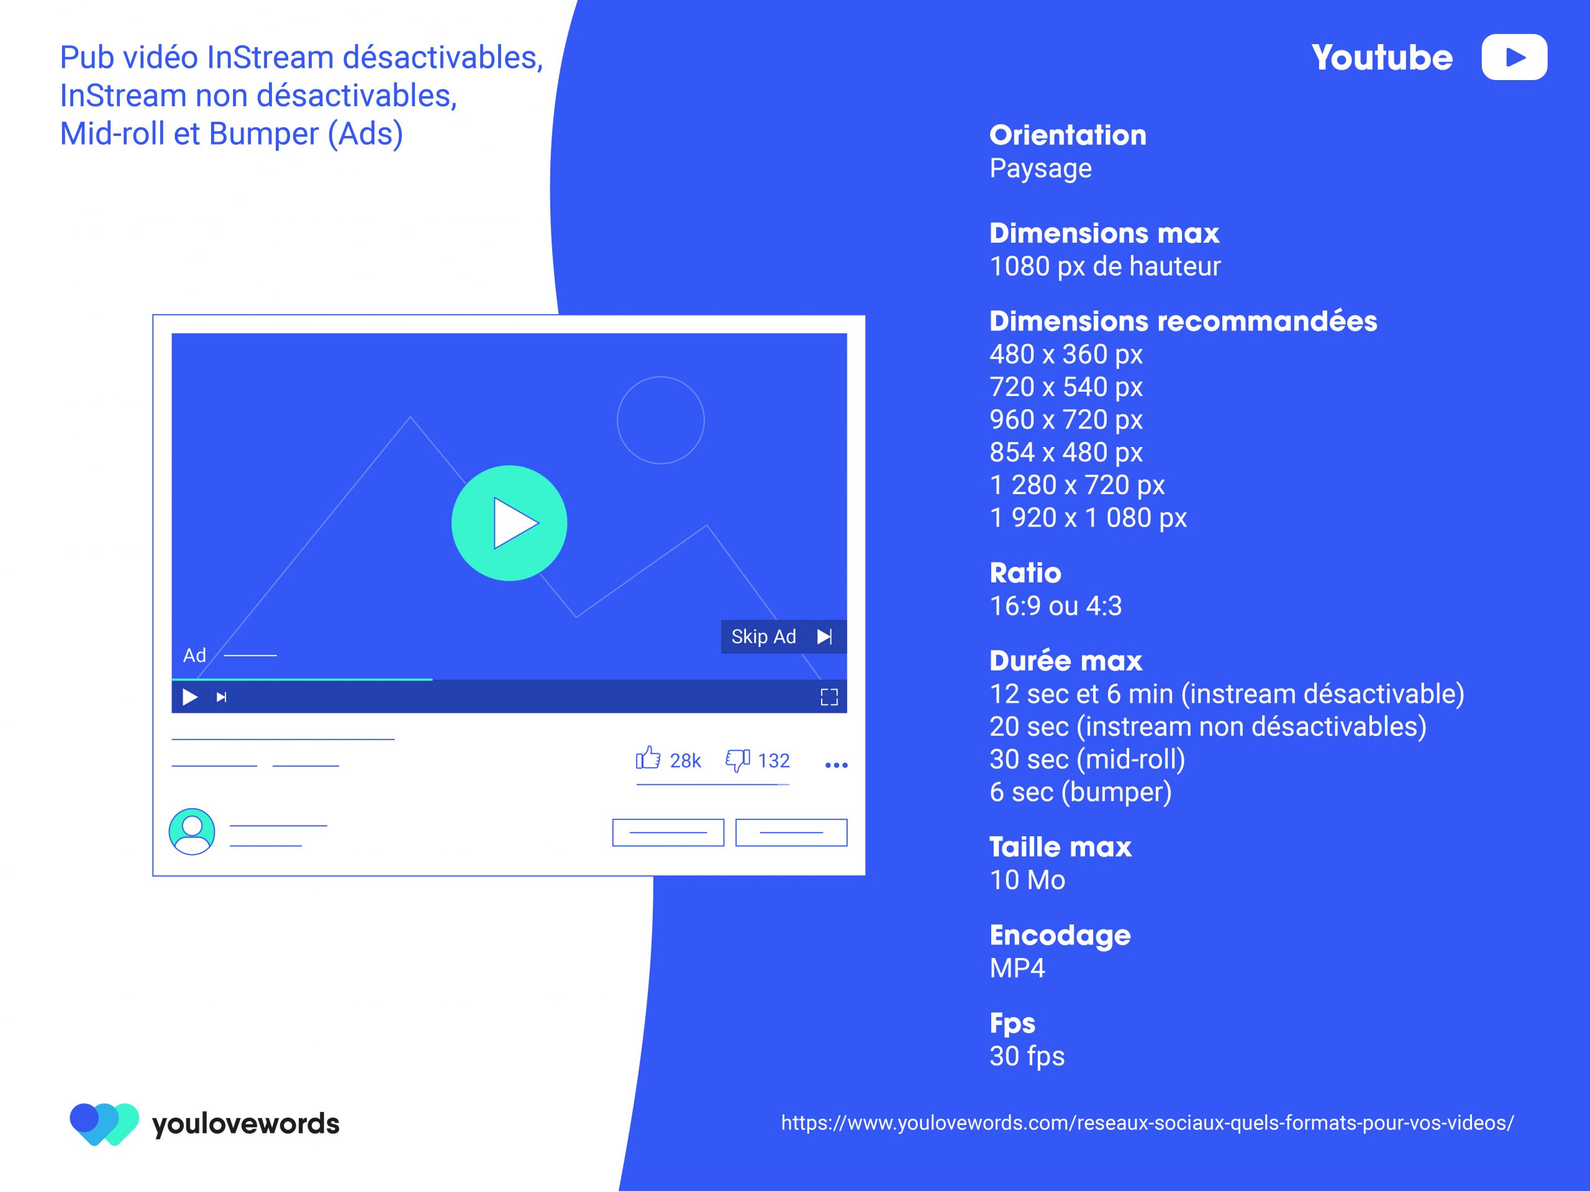Click the Dimensions recommandées heading
Screen dimensions: 1590x1192
(1183, 321)
